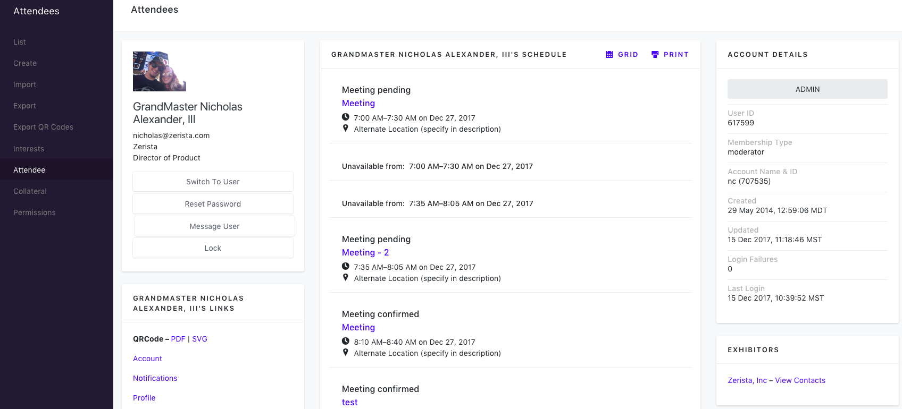The width and height of the screenshot is (902, 409).
Task: Click the Reset Password button
Action: 213,204
